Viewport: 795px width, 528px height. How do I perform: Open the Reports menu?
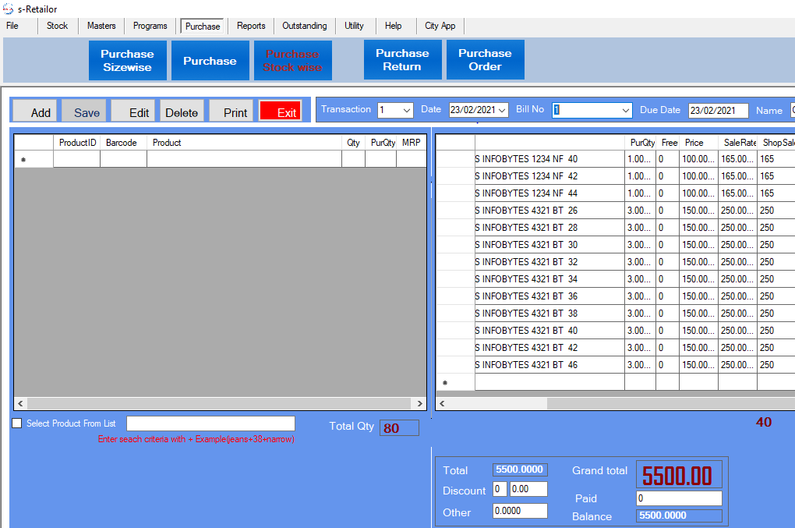251,26
